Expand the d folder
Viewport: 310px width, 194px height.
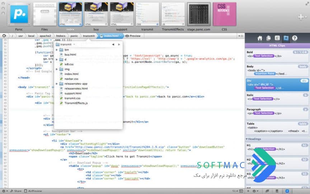(x=57, y=60)
